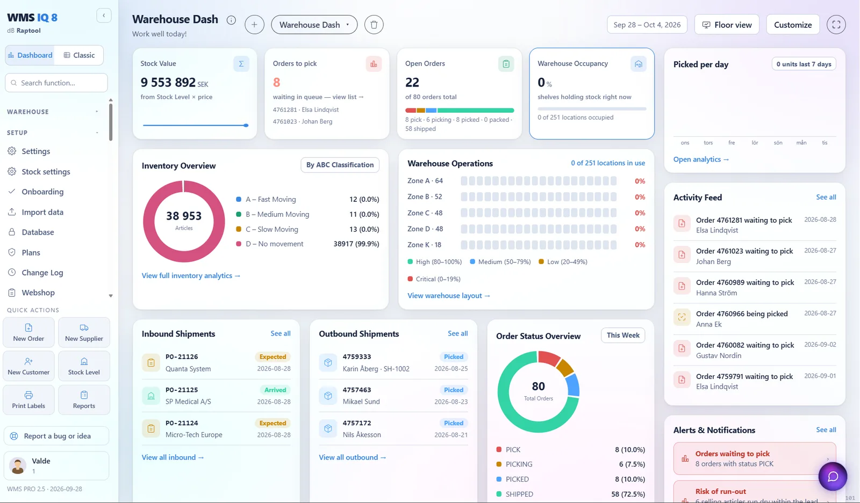Focus the Search function field
Screen dimensions: 860x503
tap(56, 83)
